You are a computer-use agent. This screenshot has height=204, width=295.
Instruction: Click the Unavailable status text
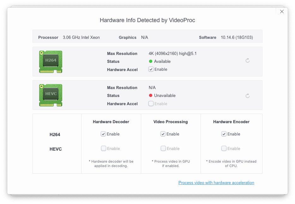pyautogui.click(x=165, y=95)
